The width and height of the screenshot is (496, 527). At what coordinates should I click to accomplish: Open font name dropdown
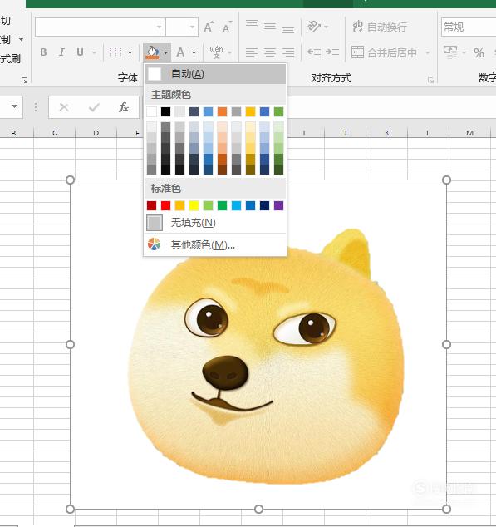tap(160, 27)
